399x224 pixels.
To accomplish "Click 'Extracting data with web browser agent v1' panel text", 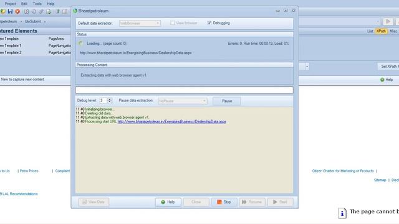I will pos(113,75).
